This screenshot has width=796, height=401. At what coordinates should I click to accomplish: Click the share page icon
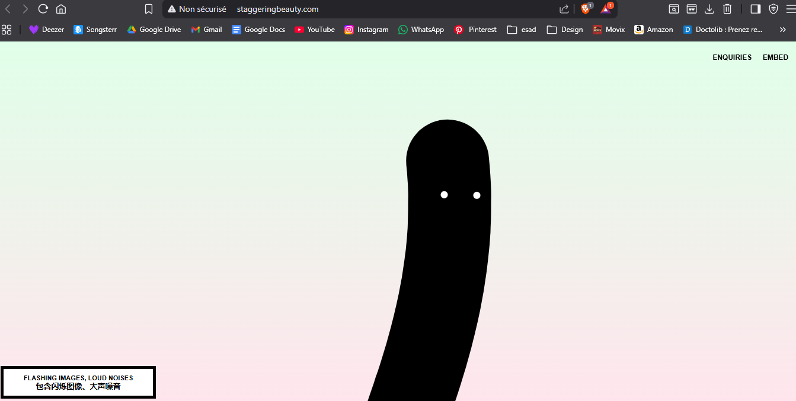[x=564, y=9]
